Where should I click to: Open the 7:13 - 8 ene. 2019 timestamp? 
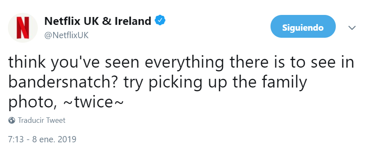pos(42,139)
